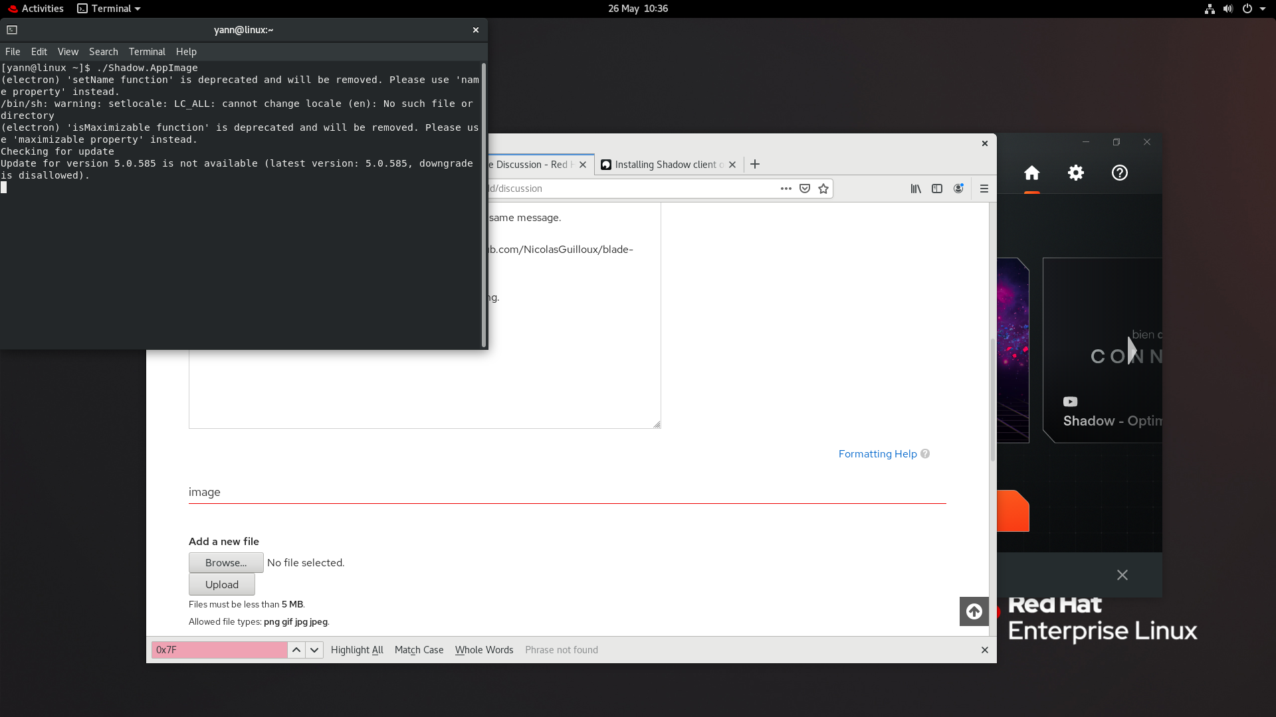Toggle the Whole Words search option
The height and width of the screenshot is (717, 1276).
click(x=484, y=649)
